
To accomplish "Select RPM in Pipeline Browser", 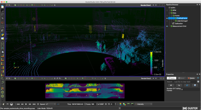I will point(174,10).
